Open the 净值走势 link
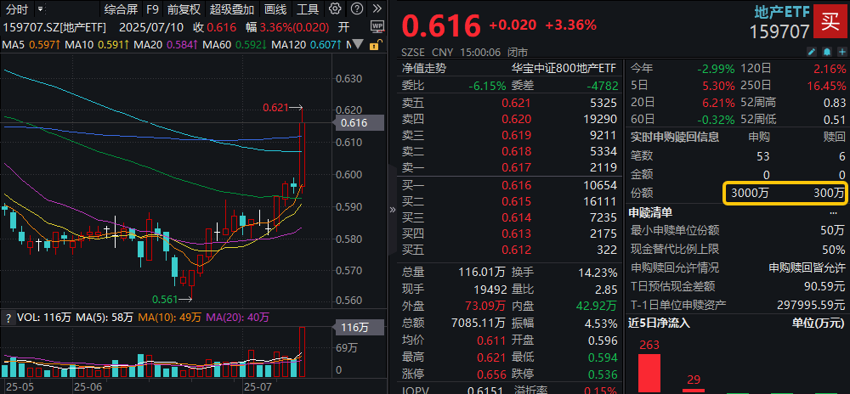This screenshot has width=850, height=394. pos(424,68)
